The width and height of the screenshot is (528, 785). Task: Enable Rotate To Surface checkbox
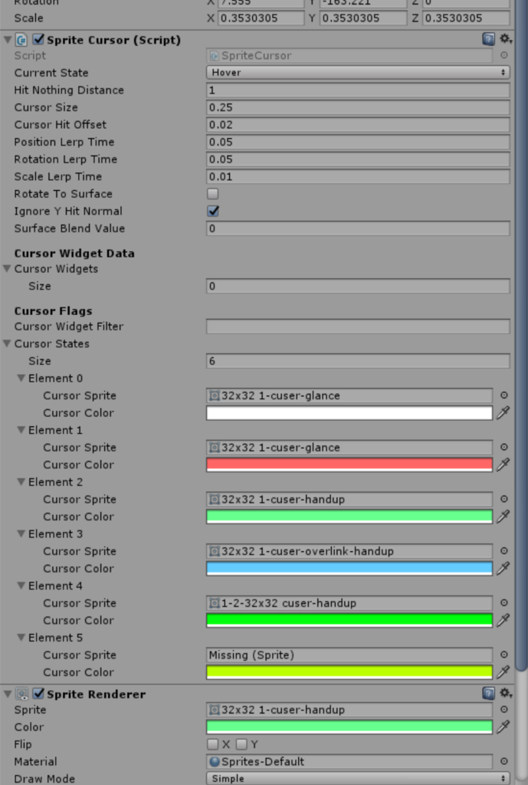pos(213,194)
